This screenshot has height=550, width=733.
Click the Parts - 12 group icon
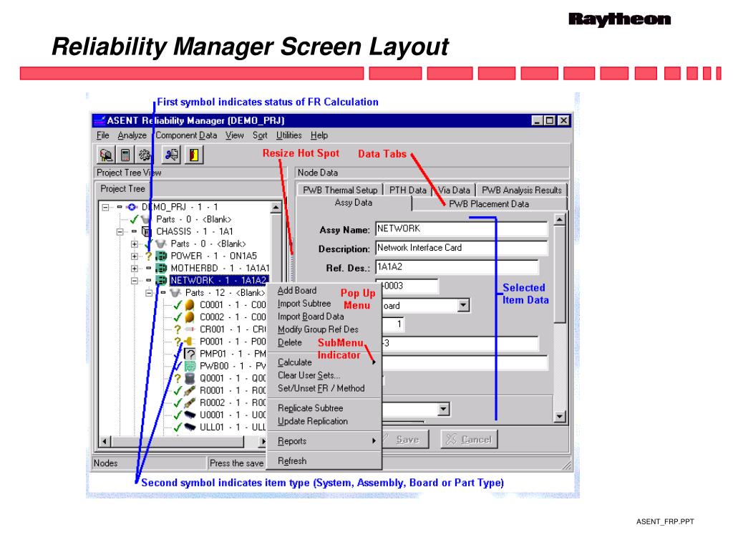coord(175,293)
